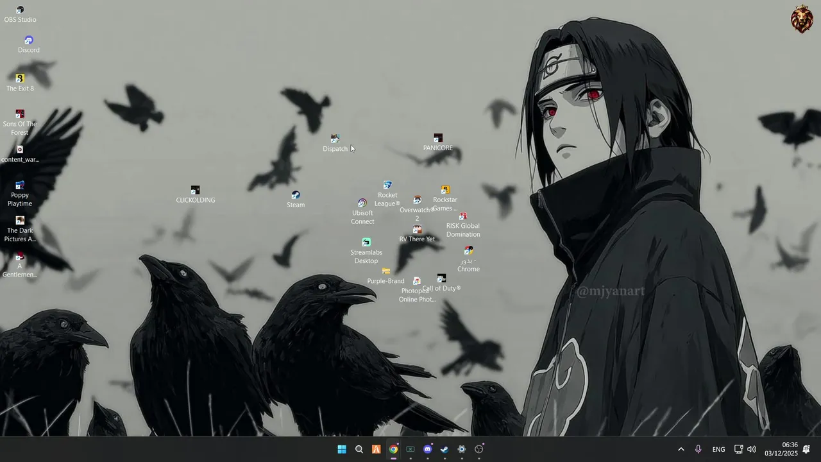Switch to Google Chrome in the taskbar
Viewport: 821px width, 462px height.
click(393, 449)
